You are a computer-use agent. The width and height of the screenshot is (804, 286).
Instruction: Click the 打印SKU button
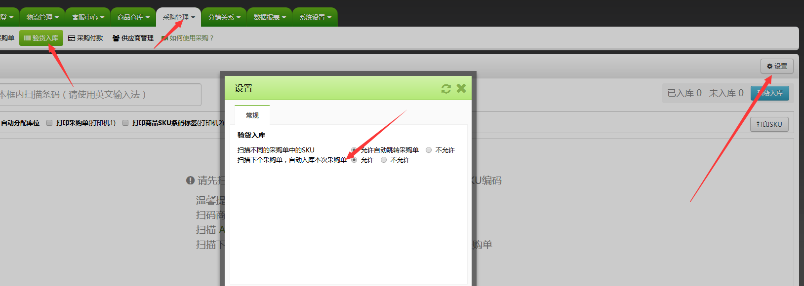[769, 124]
